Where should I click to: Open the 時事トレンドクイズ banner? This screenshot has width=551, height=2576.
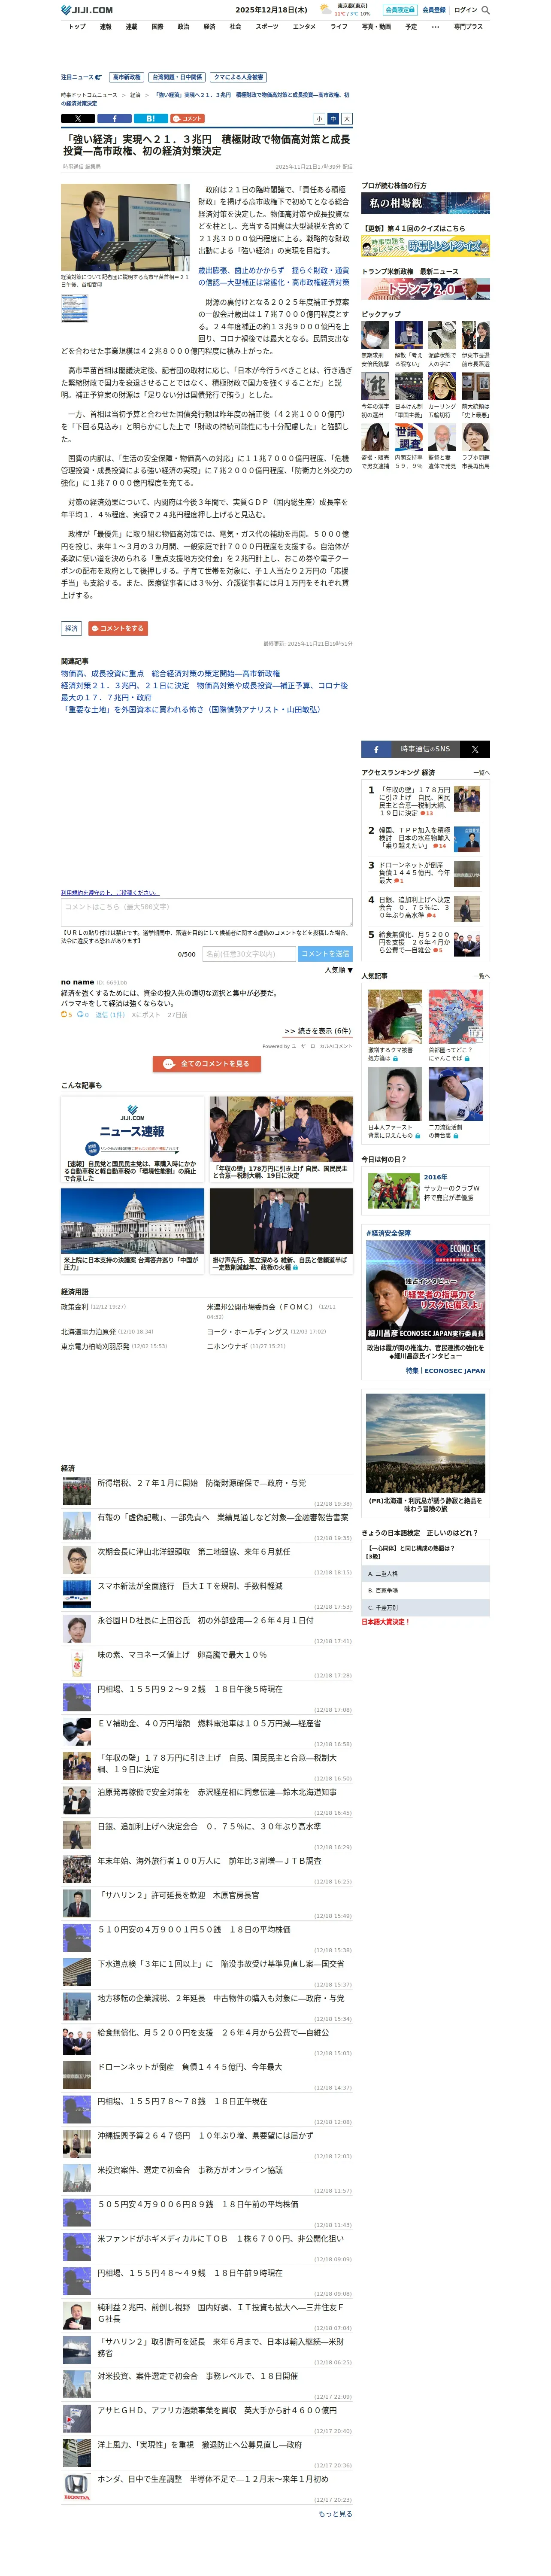pyautogui.click(x=425, y=246)
